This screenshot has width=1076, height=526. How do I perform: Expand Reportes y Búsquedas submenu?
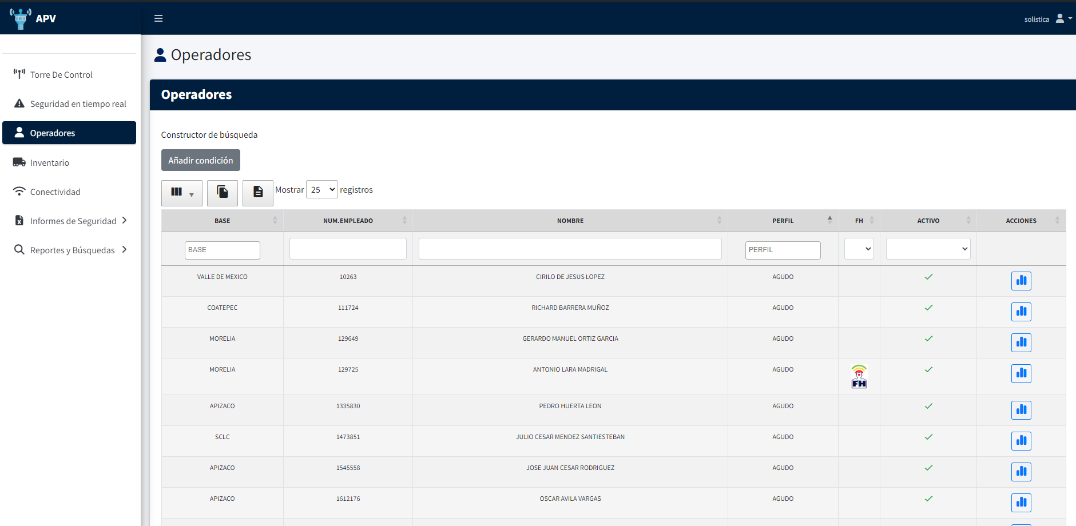69,250
